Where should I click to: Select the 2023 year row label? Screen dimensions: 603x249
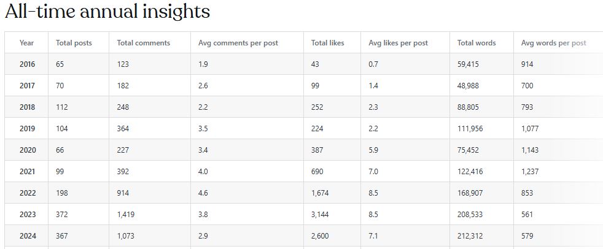click(28, 215)
